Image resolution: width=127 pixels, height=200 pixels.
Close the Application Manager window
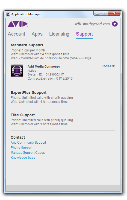click(114, 13)
